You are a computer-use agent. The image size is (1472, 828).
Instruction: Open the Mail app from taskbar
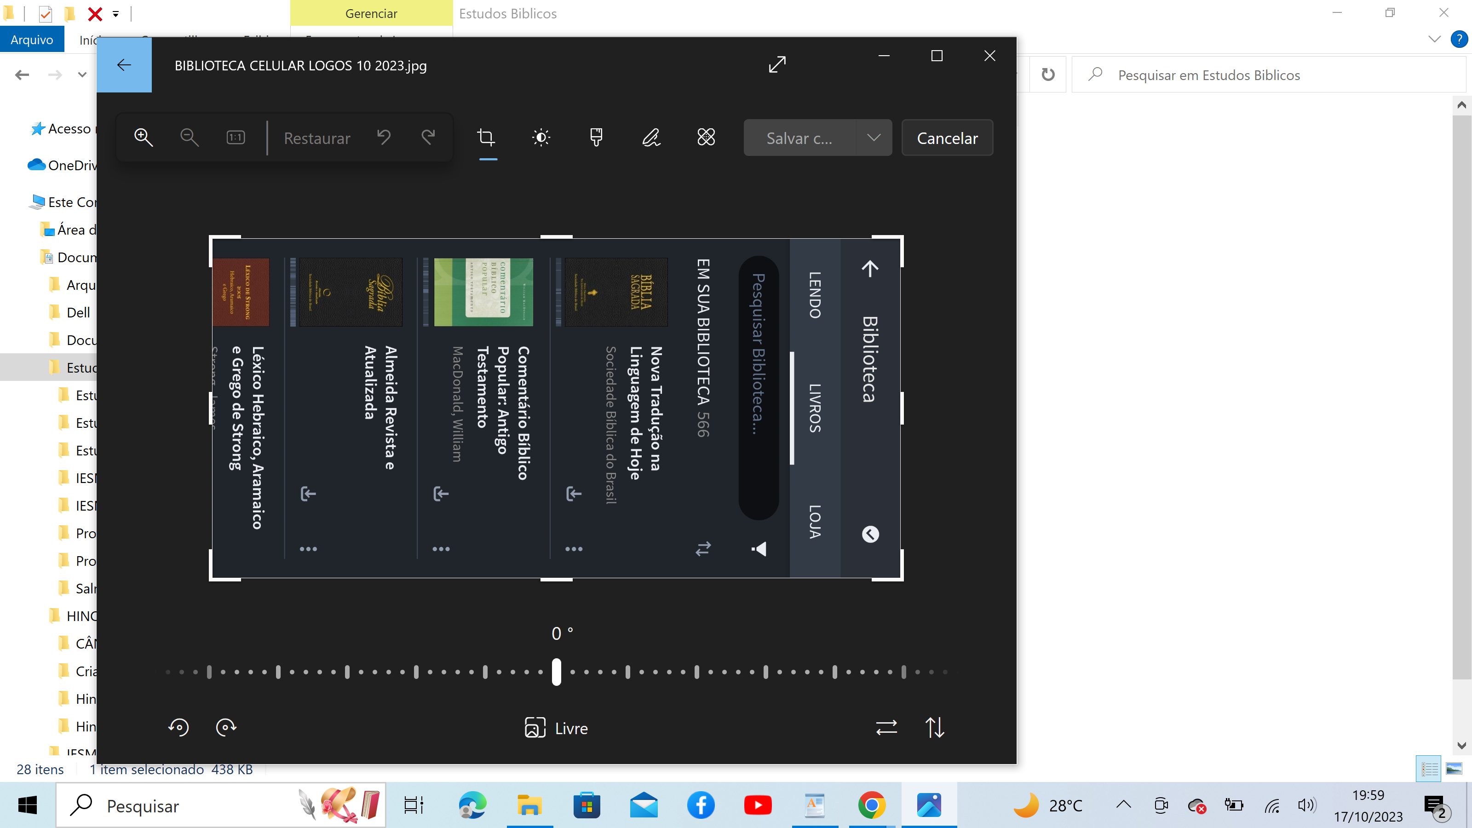point(644,805)
